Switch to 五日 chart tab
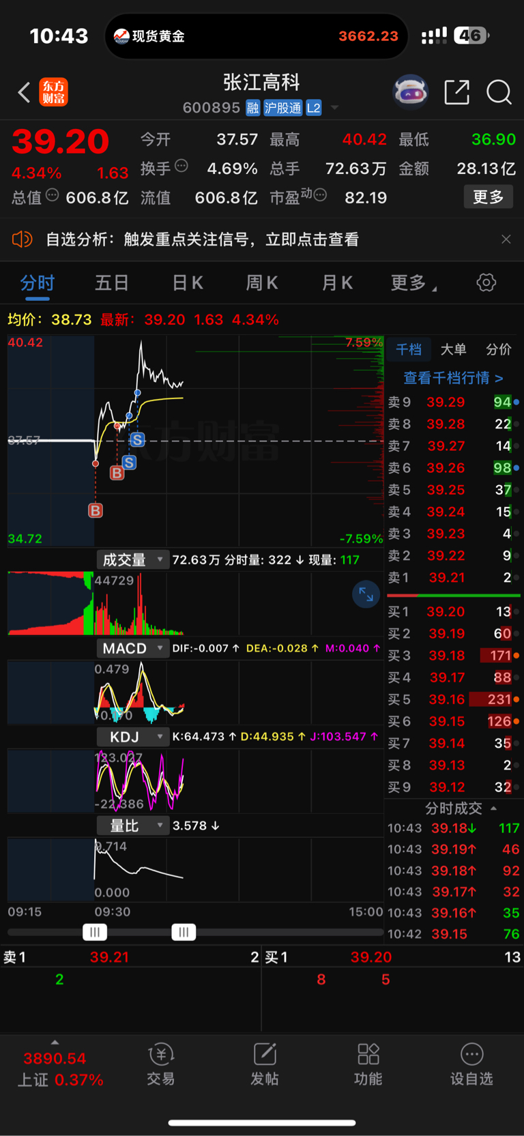Viewport: 524px width, 1136px height. pos(112,283)
